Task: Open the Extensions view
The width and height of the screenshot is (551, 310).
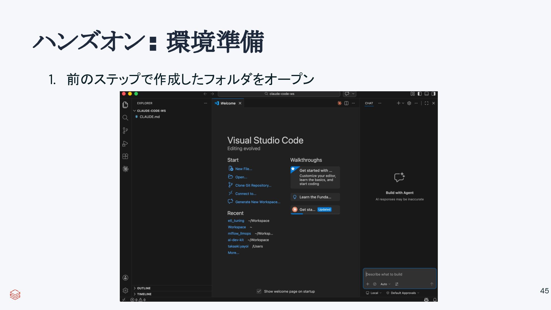Action: point(125,156)
